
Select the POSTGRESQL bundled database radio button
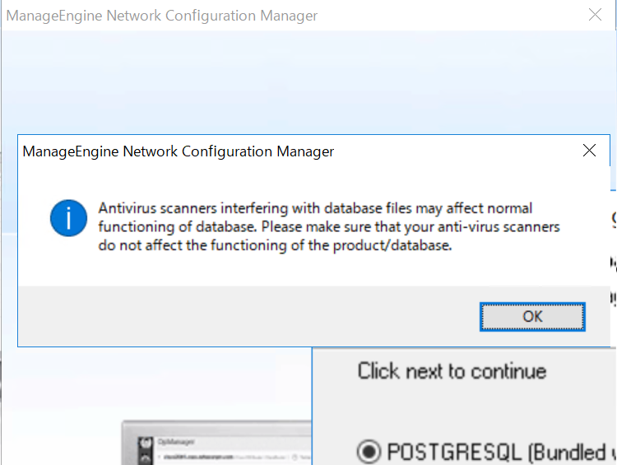point(368,452)
